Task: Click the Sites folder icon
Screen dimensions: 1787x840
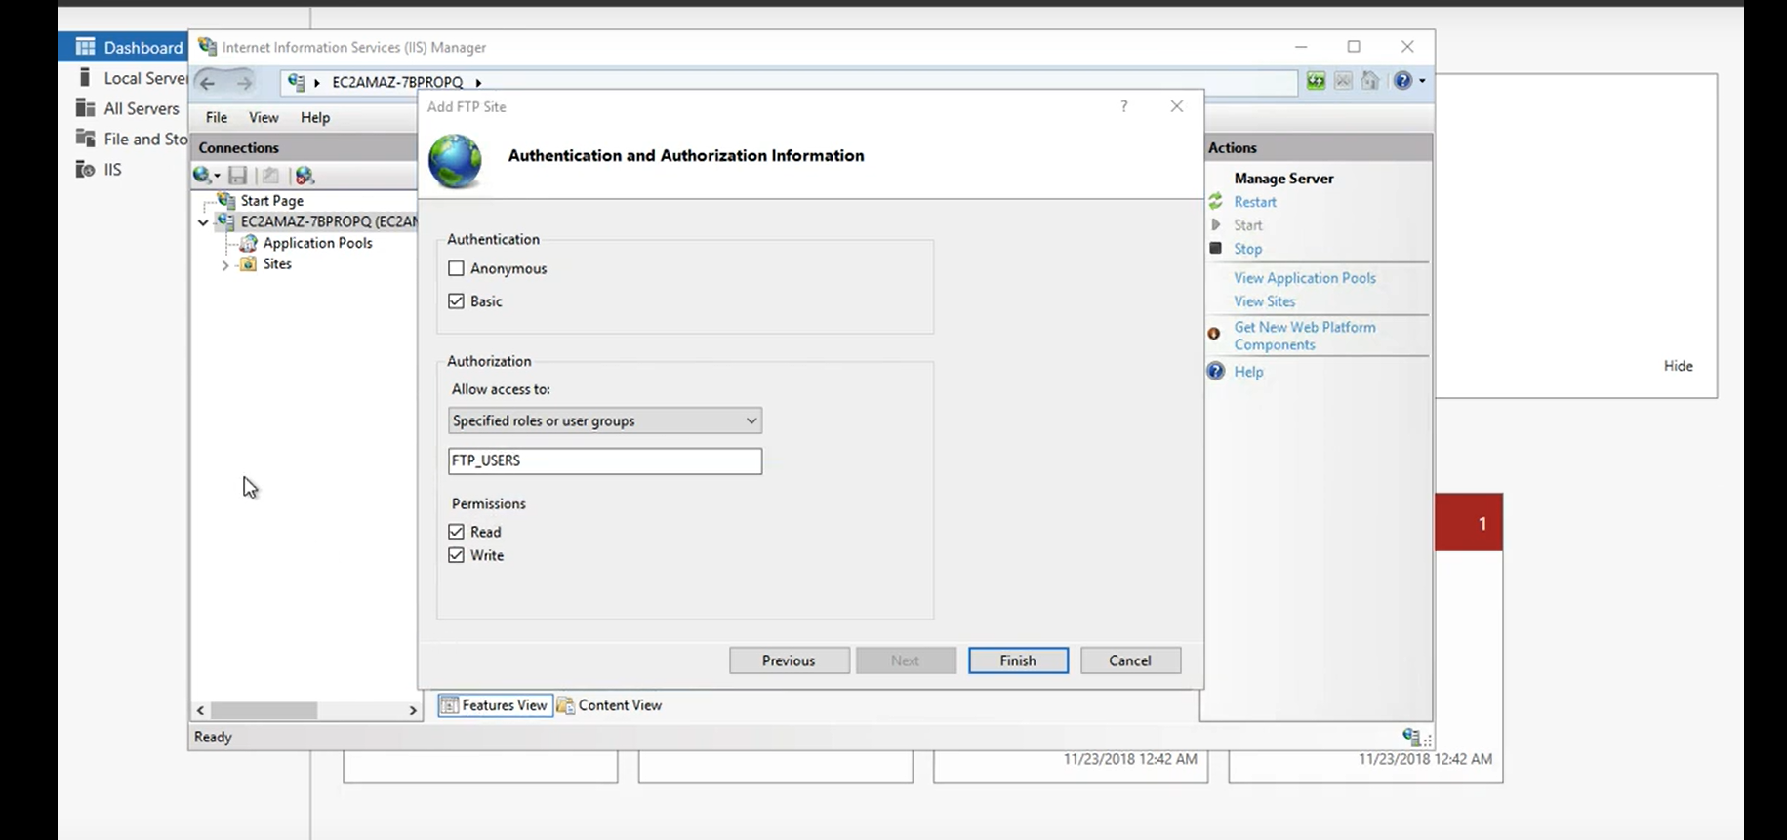Action: [249, 264]
